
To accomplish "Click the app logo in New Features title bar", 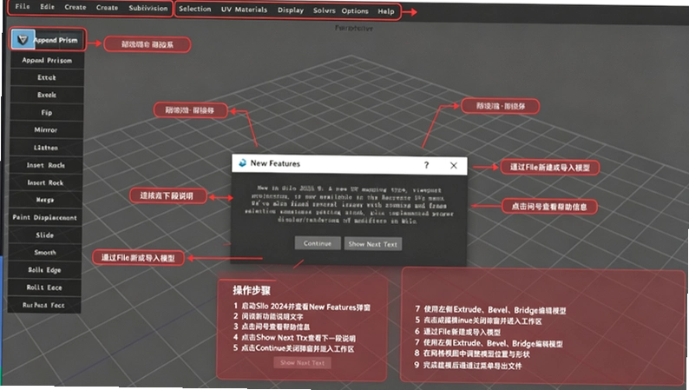I will point(242,162).
